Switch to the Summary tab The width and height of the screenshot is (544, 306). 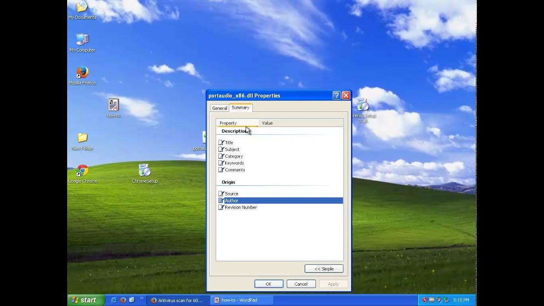241,108
